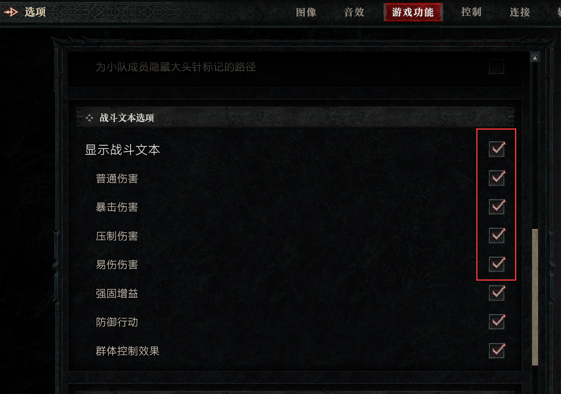The height and width of the screenshot is (394, 561).
Task: Collapse the 战斗文本选项 section header
Action: 295,117
